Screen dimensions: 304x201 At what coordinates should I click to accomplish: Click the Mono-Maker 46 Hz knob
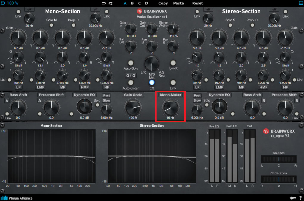tap(170, 107)
